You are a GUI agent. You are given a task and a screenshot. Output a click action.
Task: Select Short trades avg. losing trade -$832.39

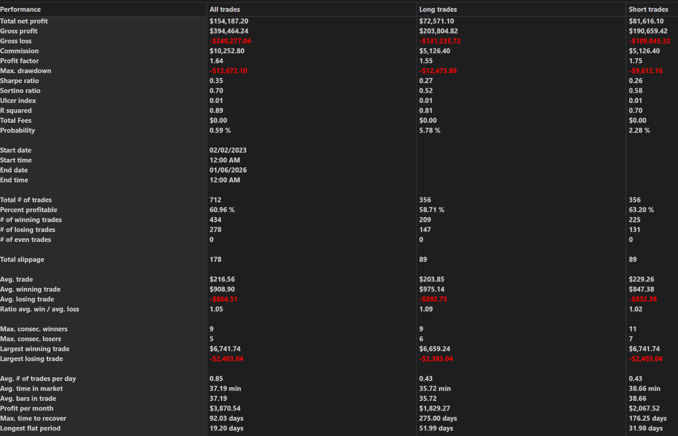pos(643,299)
